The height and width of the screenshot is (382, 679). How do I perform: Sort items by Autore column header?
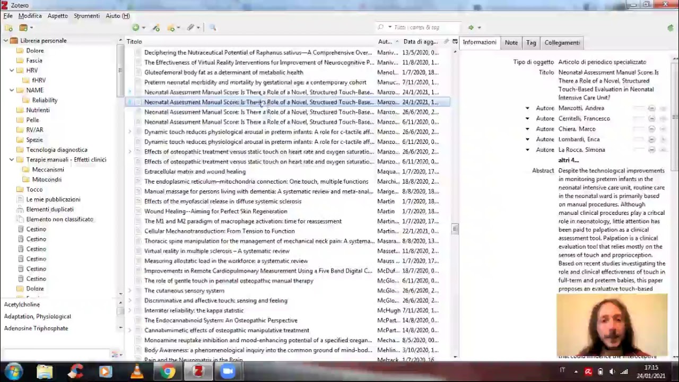(x=388, y=41)
